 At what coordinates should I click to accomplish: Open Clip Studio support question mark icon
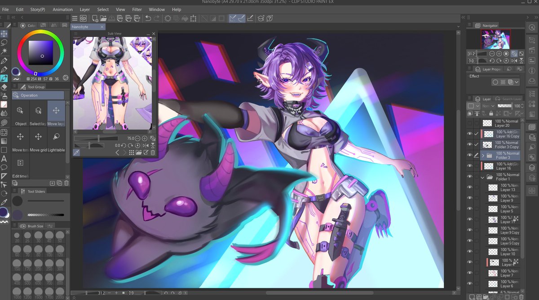269,18
